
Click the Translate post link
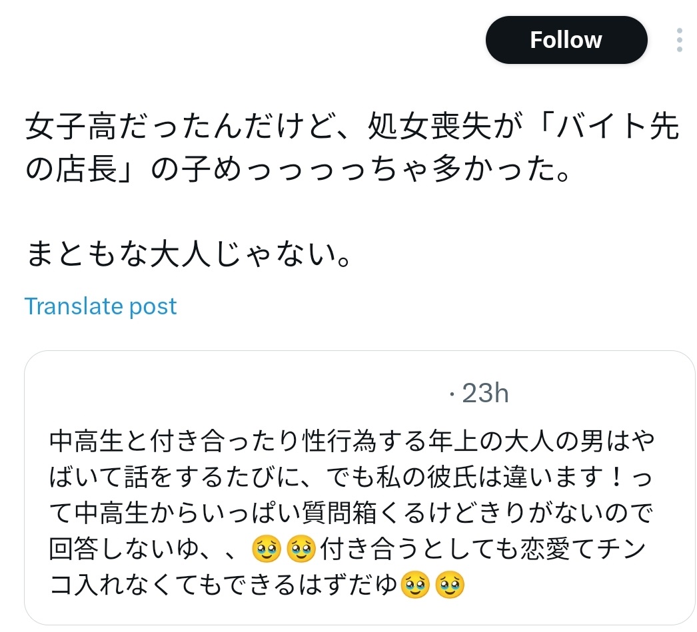click(101, 306)
